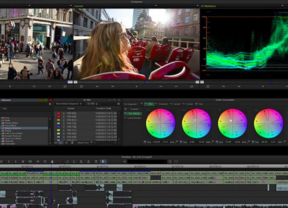Screen dimensions: 288x208
Task: Click the yellow lift icon in the timeline toolbar
Action: pyautogui.click(x=52, y=162)
